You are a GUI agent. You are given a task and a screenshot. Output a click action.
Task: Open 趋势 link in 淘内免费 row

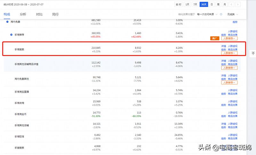click(235, 22)
